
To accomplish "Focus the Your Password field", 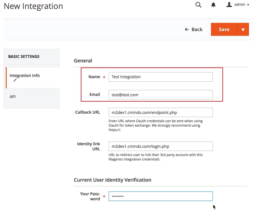I will click(160, 196).
